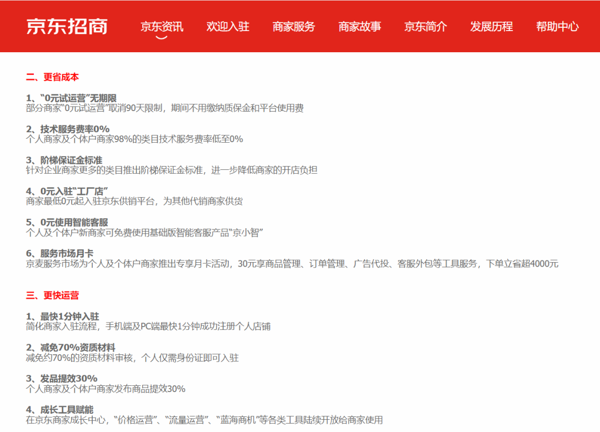
Task: Open the 商家故事 navigation item
Action: click(360, 26)
